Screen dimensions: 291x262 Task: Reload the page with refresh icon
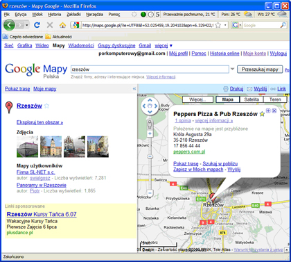pos(37,25)
